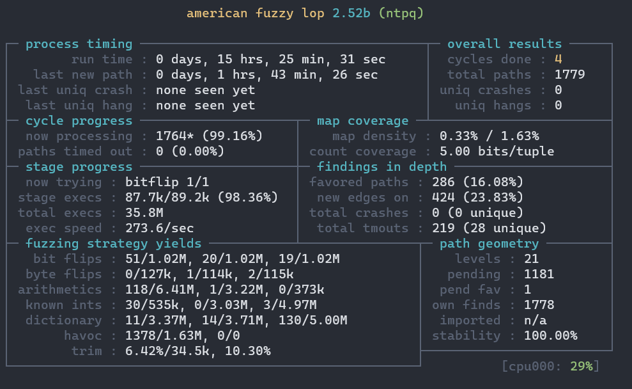Select trim value '6.42%/34.5k, 10.30%'

198,351
